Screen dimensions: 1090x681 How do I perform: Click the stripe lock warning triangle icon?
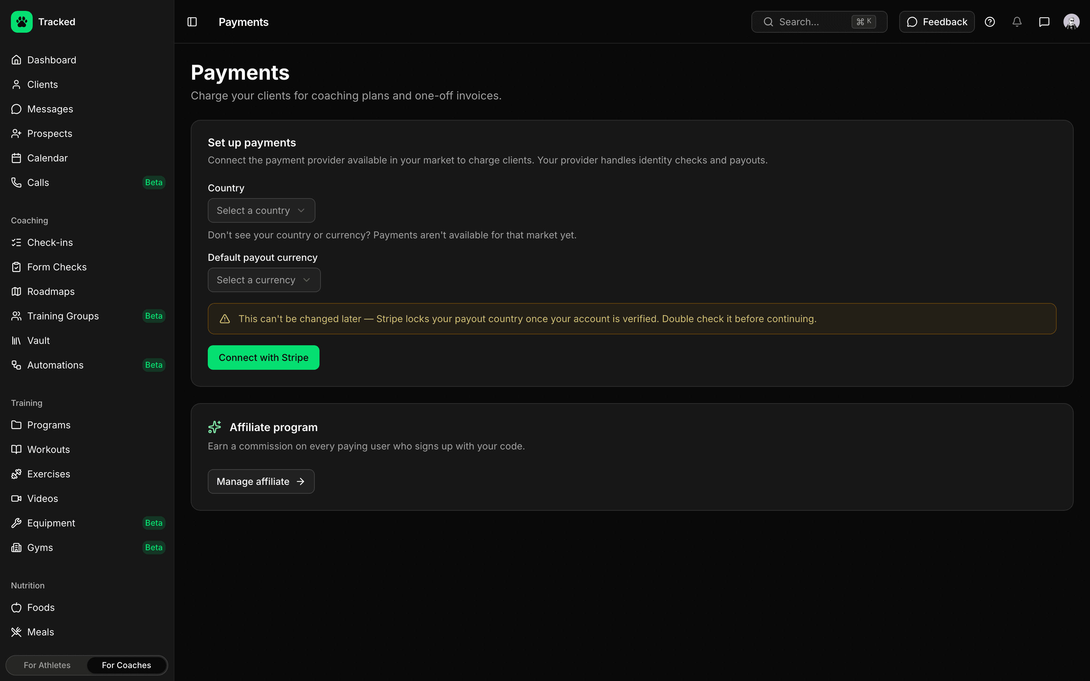click(x=225, y=319)
